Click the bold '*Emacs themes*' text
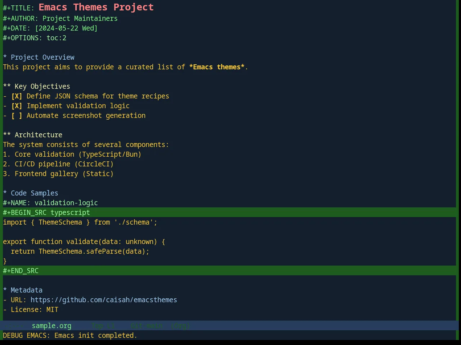Viewport: 461px width, 345px height. [x=217, y=67]
